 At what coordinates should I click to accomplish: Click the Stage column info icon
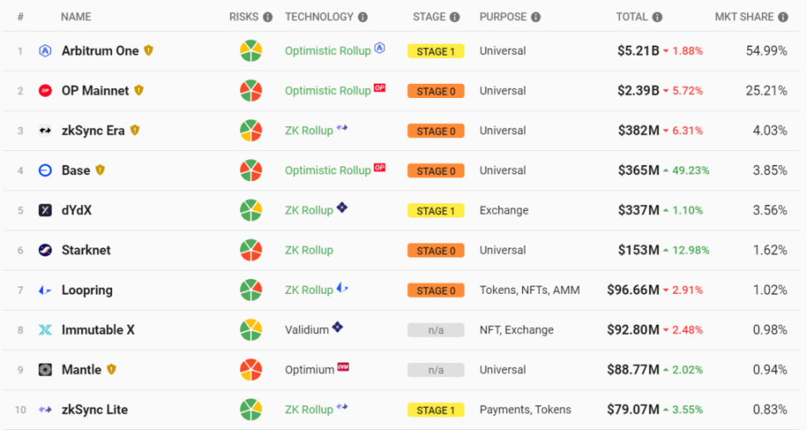coord(454,17)
